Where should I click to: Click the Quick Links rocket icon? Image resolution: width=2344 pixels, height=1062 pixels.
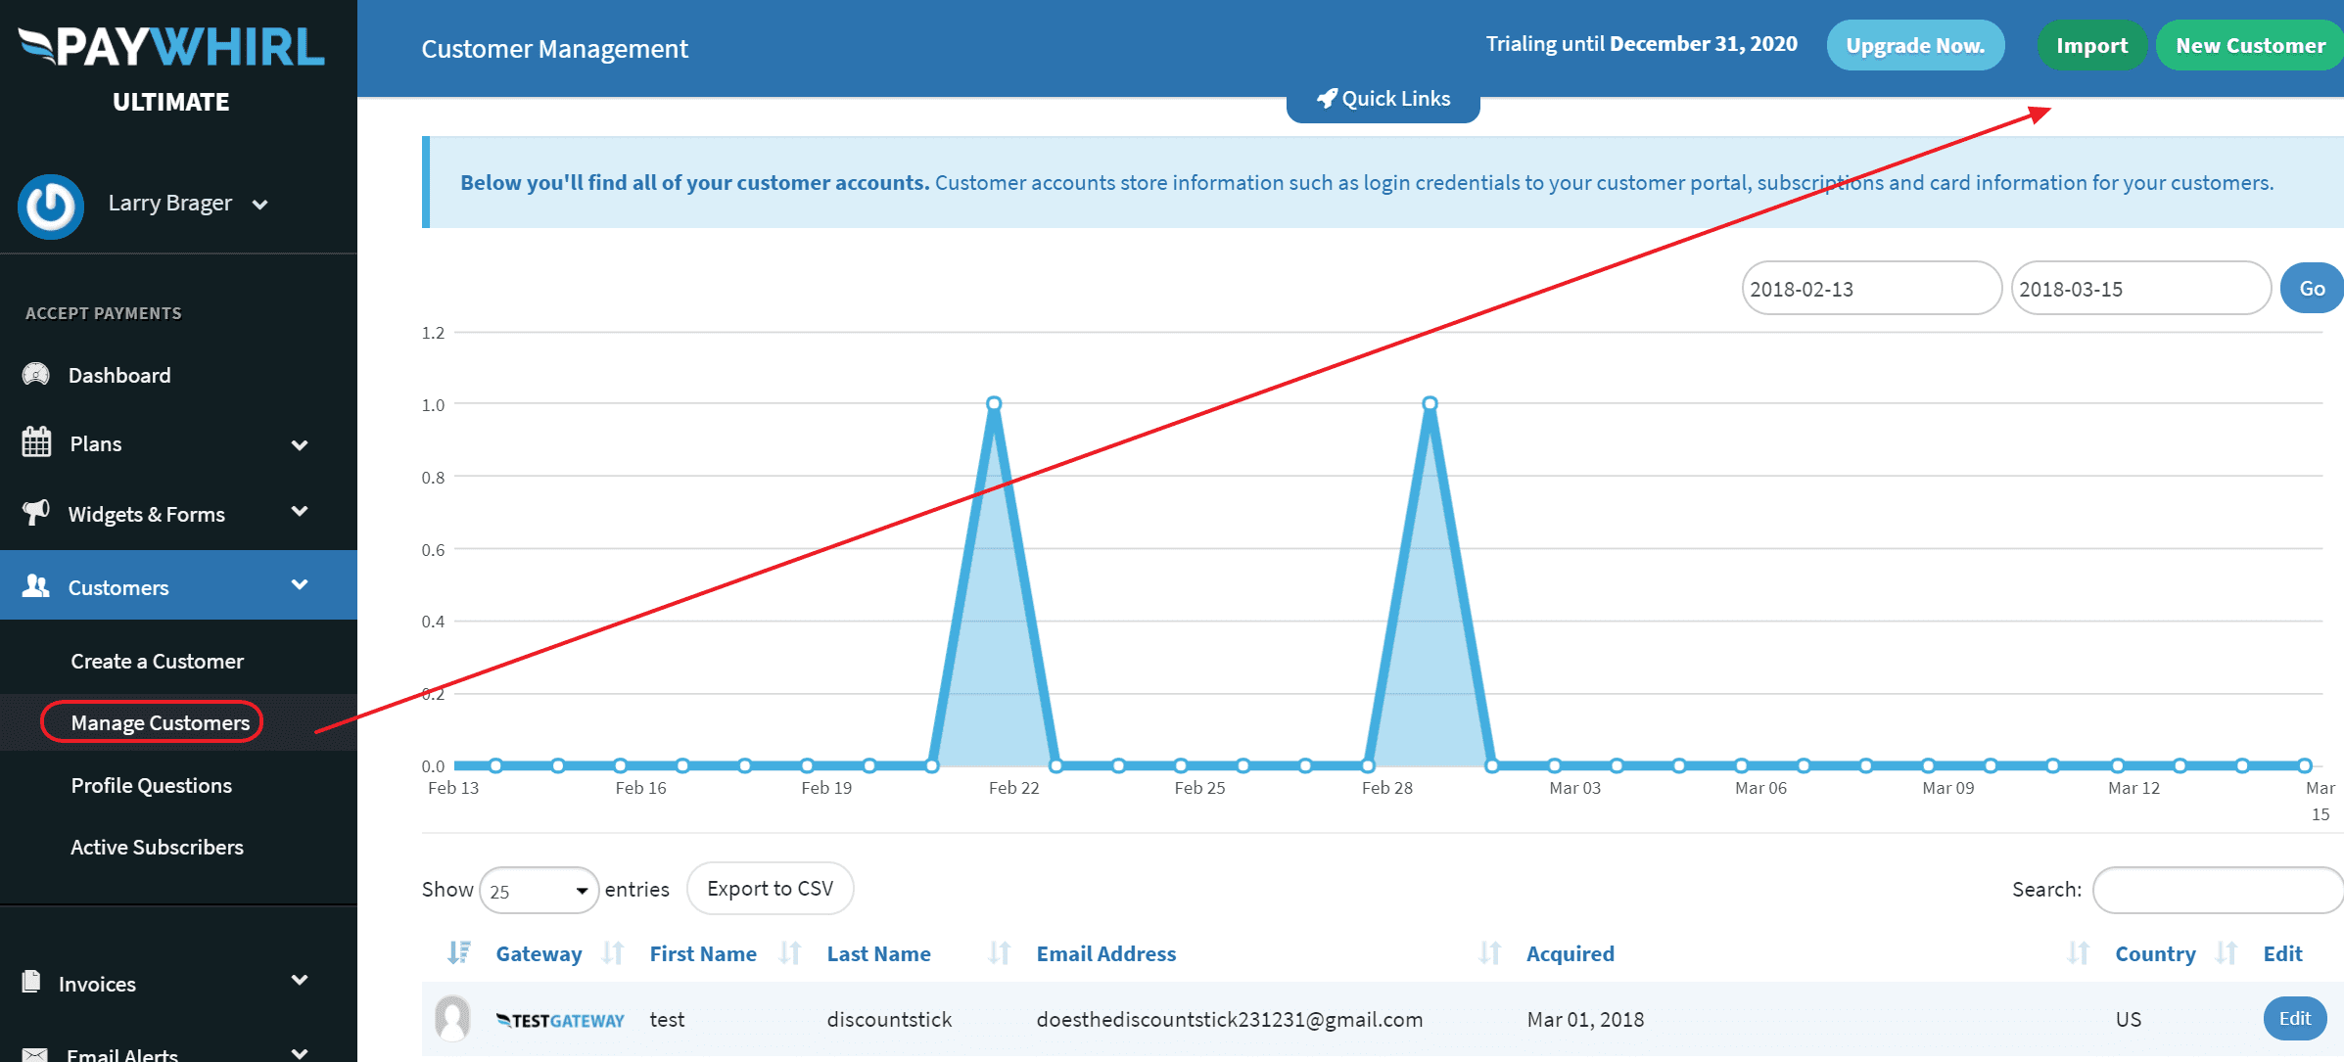[1328, 98]
